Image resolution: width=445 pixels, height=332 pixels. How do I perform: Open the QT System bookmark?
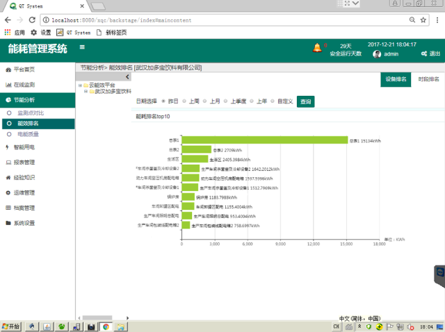pos(74,33)
